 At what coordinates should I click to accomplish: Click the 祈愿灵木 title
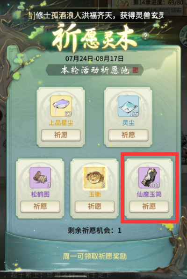coord(94,37)
